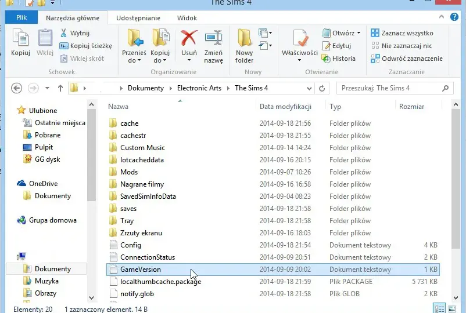Expand the Otwórz dropdown arrow
The height and width of the screenshot is (313, 466).
coord(359,33)
